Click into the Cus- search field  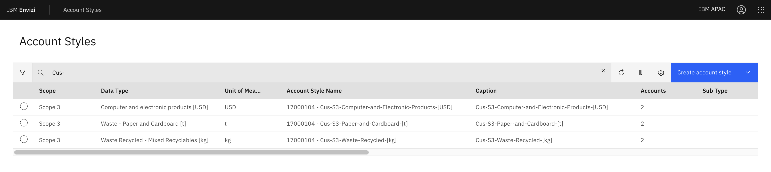tap(299, 73)
